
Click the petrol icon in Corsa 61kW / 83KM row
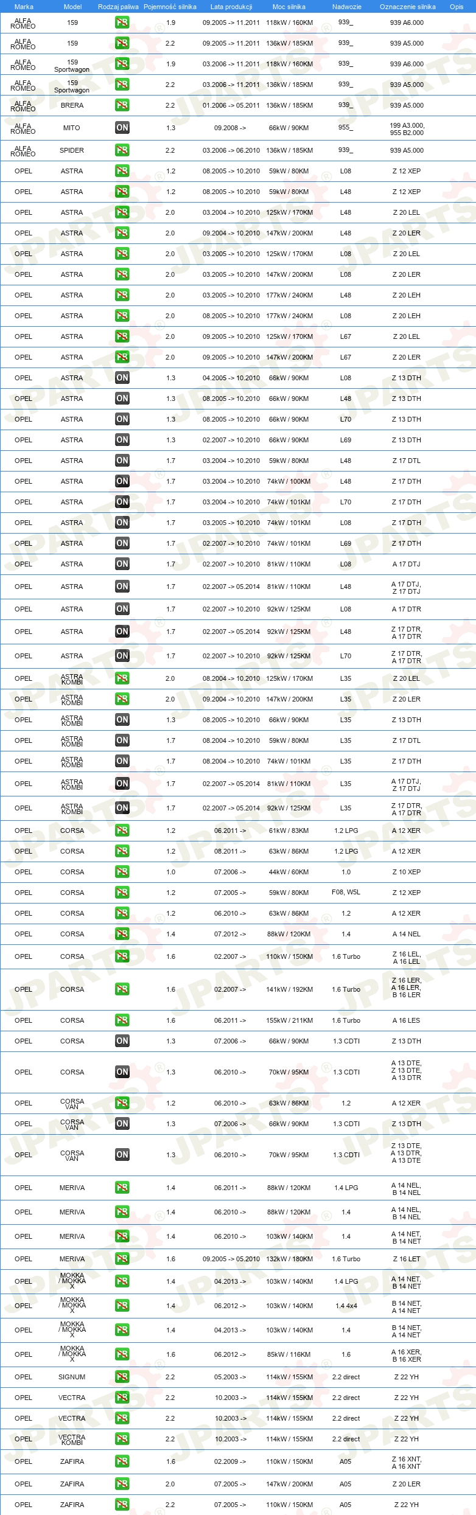[122, 831]
